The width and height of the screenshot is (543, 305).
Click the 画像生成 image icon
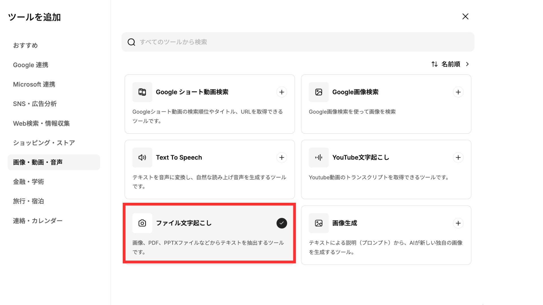click(319, 223)
